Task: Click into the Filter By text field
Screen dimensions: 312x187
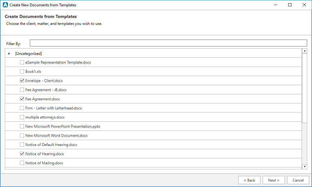Action: 168,43
